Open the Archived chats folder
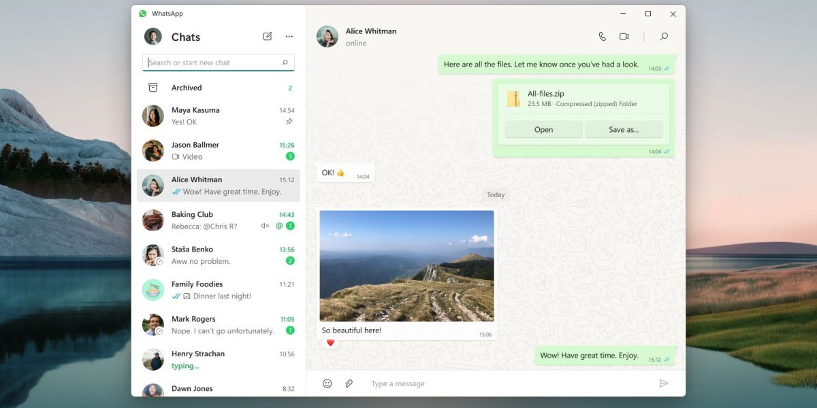 (187, 88)
